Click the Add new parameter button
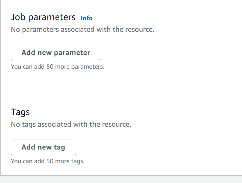 coord(56,53)
